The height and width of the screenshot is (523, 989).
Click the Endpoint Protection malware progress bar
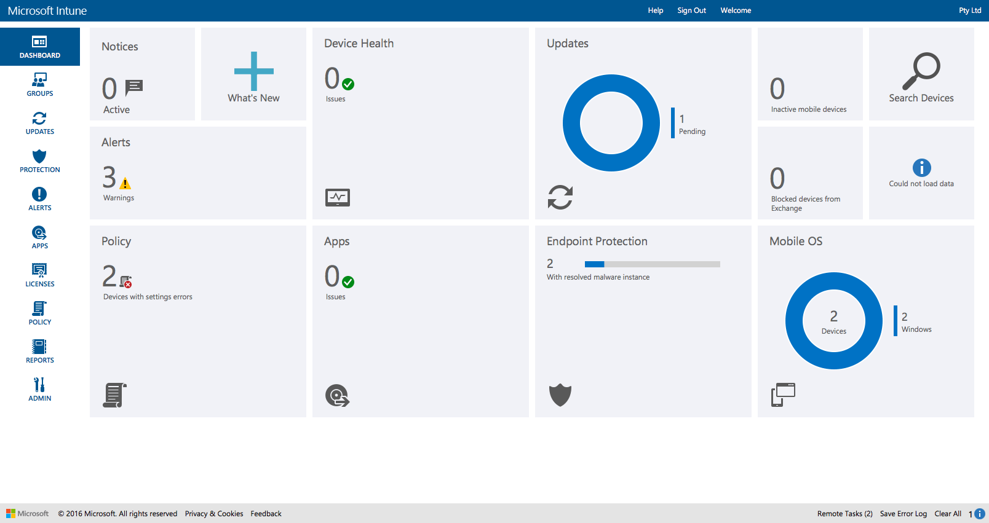[653, 264]
